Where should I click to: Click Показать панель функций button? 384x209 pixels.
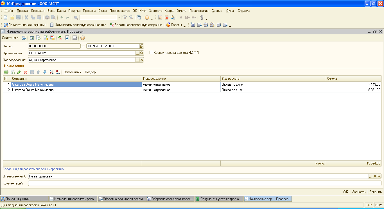point(25,25)
